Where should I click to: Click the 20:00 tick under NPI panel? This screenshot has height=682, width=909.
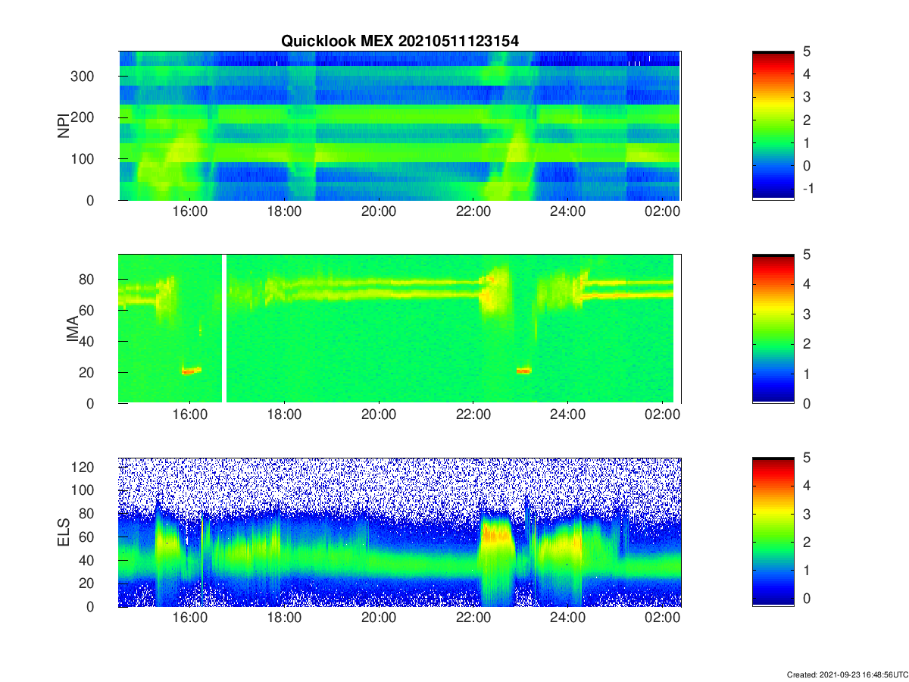pos(378,213)
